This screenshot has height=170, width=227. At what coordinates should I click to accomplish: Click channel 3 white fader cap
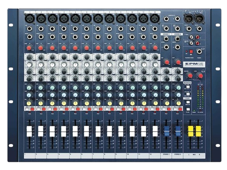[x=52, y=131]
